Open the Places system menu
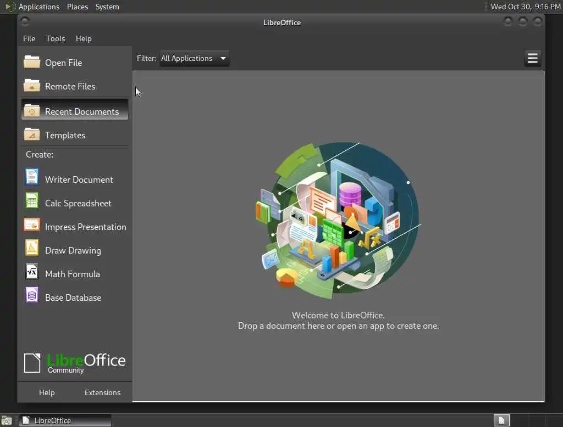This screenshot has height=427, width=563. [x=77, y=7]
